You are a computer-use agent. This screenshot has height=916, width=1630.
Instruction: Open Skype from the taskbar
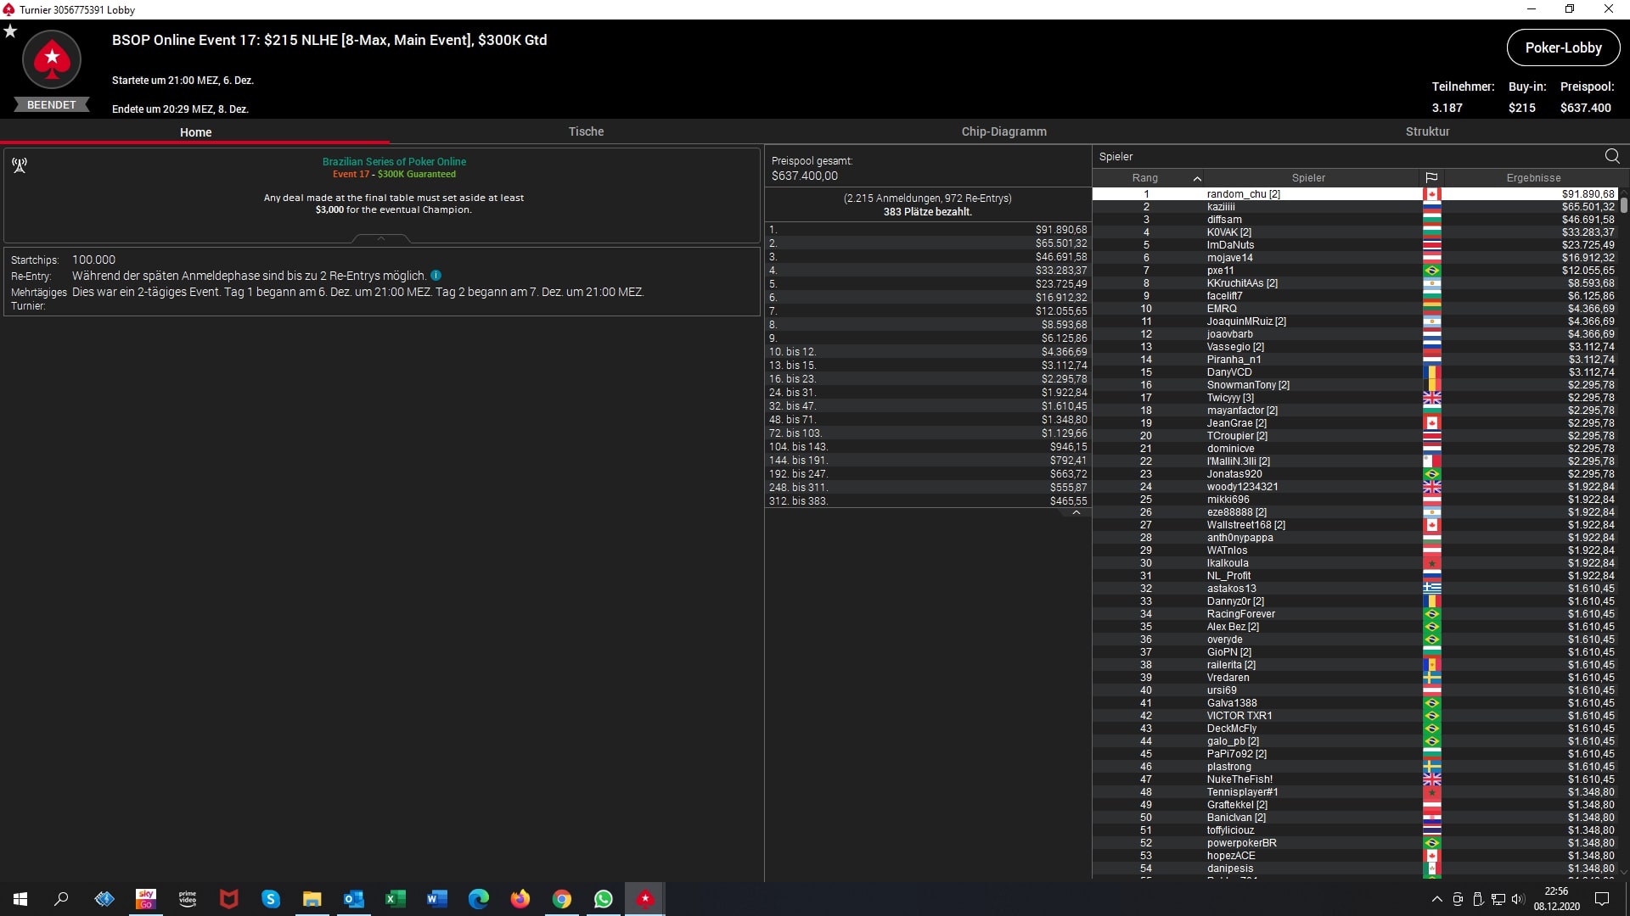(x=271, y=899)
